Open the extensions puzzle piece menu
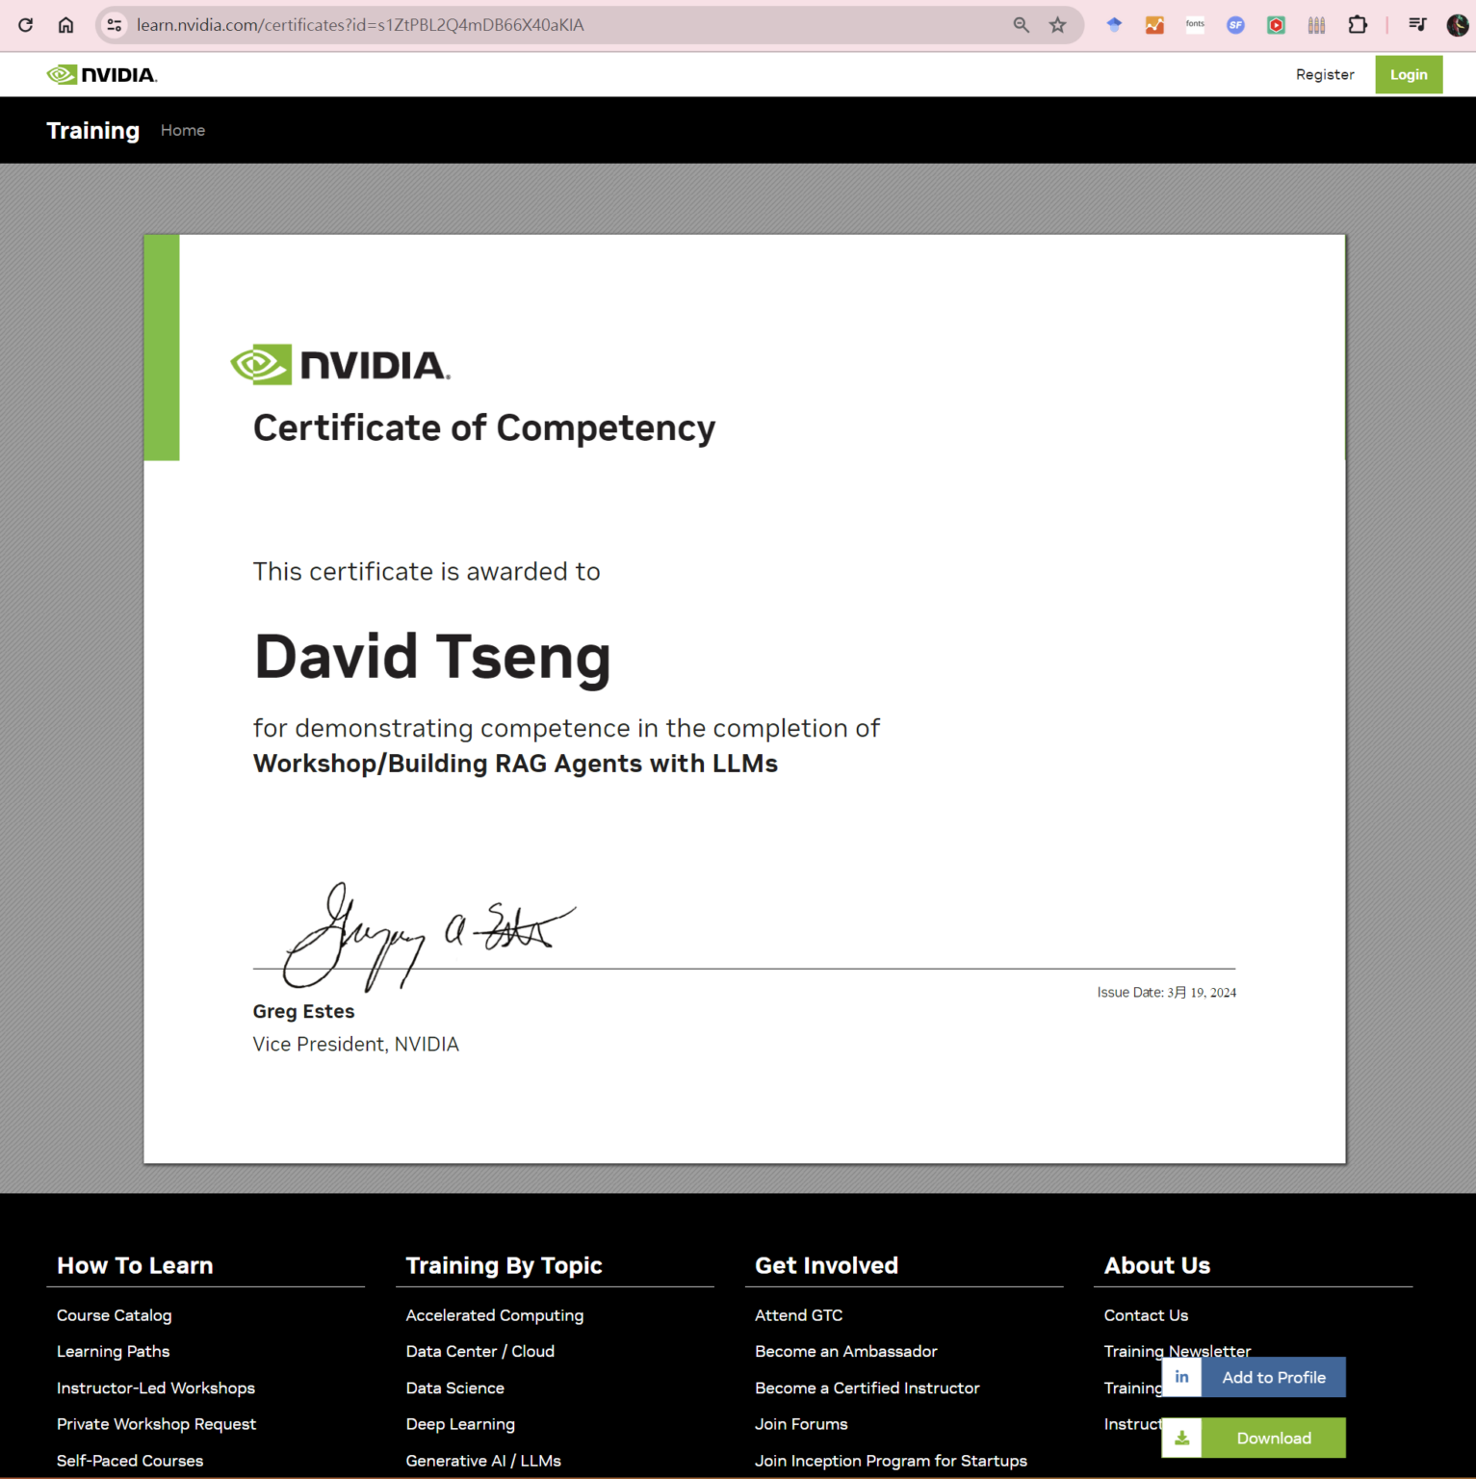The width and height of the screenshot is (1476, 1479). click(1358, 25)
